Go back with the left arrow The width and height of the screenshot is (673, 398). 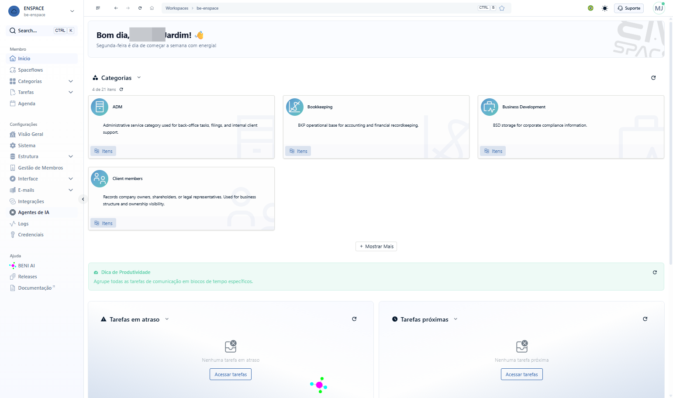click(116, 8)
